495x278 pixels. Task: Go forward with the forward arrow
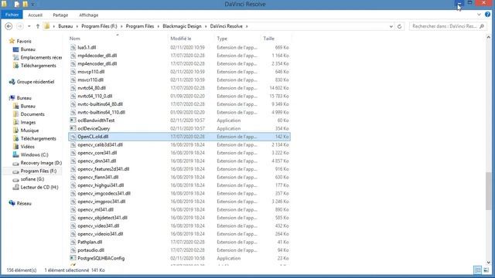[19, 26]
